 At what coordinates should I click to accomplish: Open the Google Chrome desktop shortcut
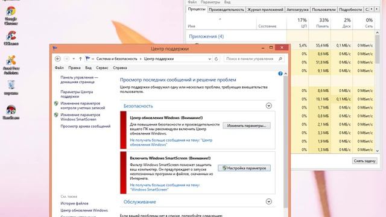pos(11,16)
